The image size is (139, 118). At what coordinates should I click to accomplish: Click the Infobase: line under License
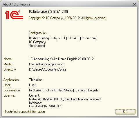(35, 103)
